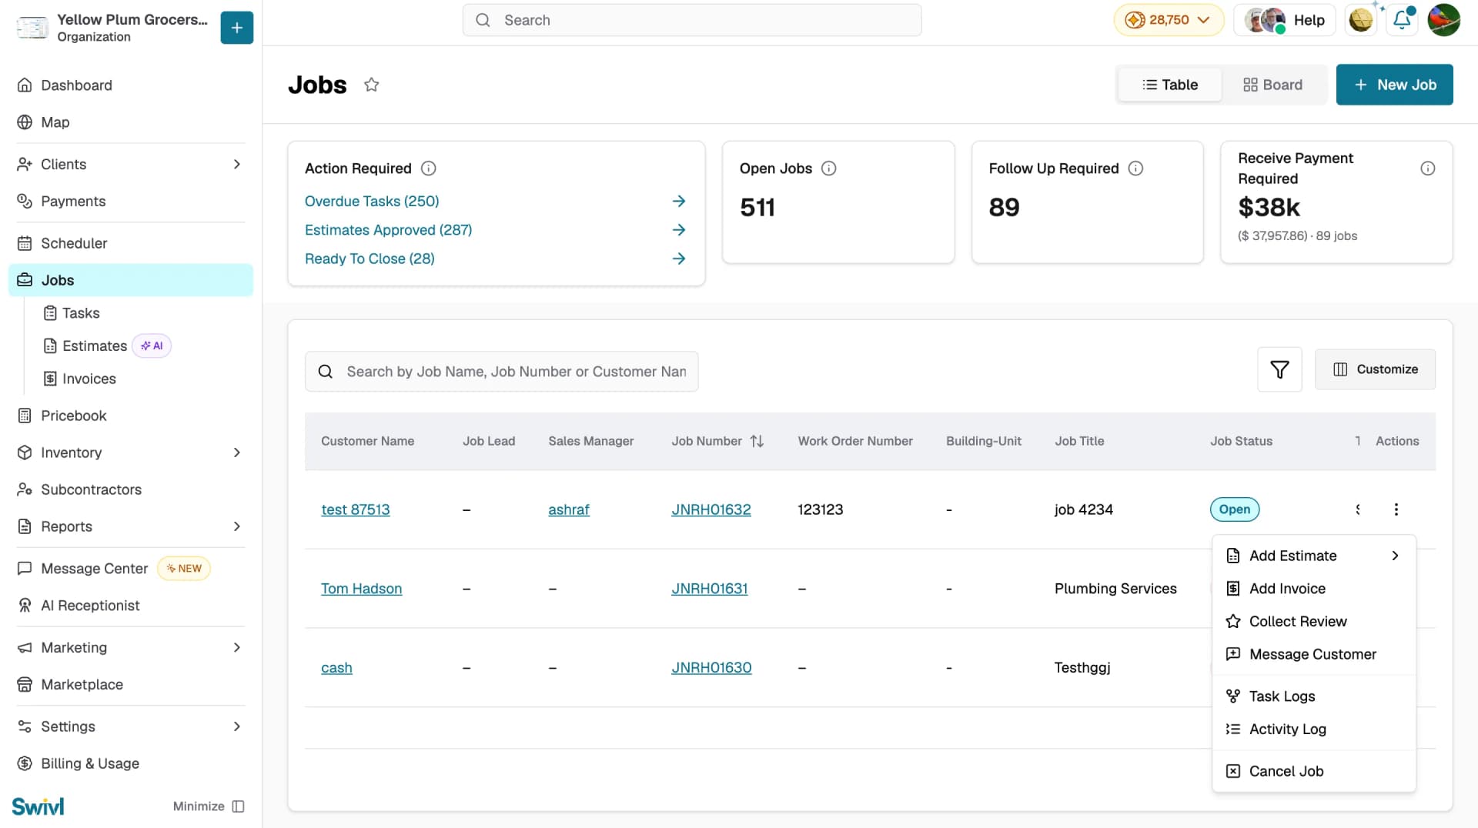
Task: Click the Open status badge
Action: pos(1235,509)
